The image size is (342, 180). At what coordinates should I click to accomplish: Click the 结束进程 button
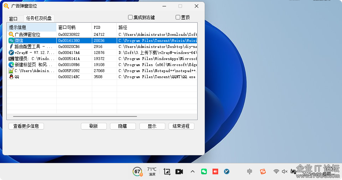(x=181, y=126)
